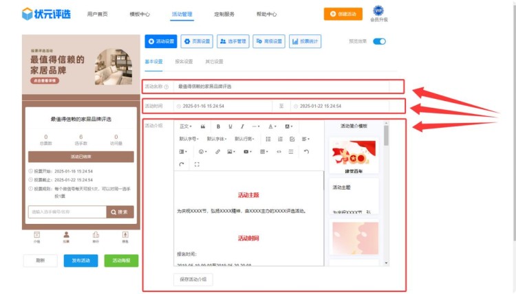Click the 活动名称 input field
The width and height of the screenshot is (516, 294).
(x=289, y=87)
